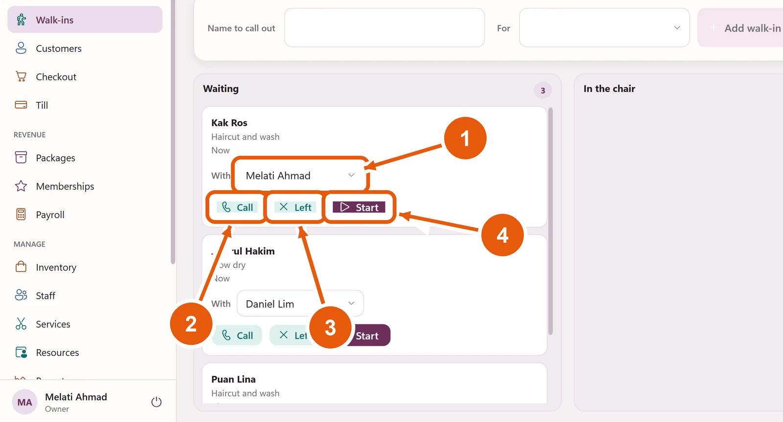Open the Resources menu item
Image resolution: width=783 pixels, height=422 pixels.
[x=85, y=352]
